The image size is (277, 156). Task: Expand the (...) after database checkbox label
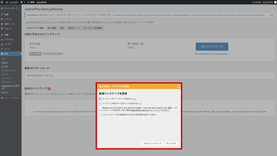point(135,99)
